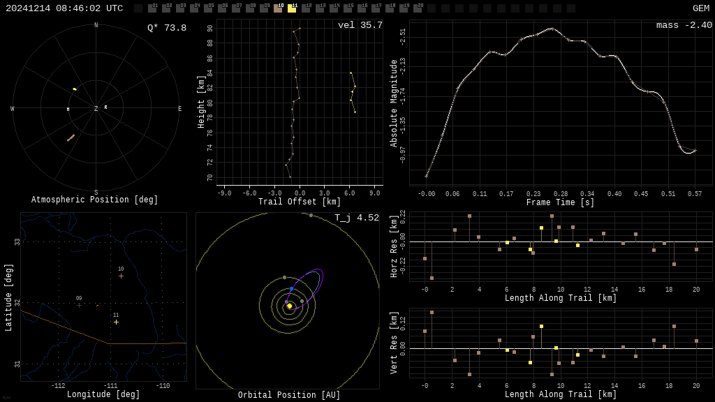
Task: Click the timestamp 20241214 08:46:02 UTC
Action: 64,8
